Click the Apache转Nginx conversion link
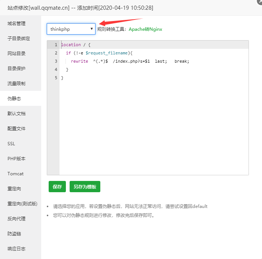 coord(145,29)
